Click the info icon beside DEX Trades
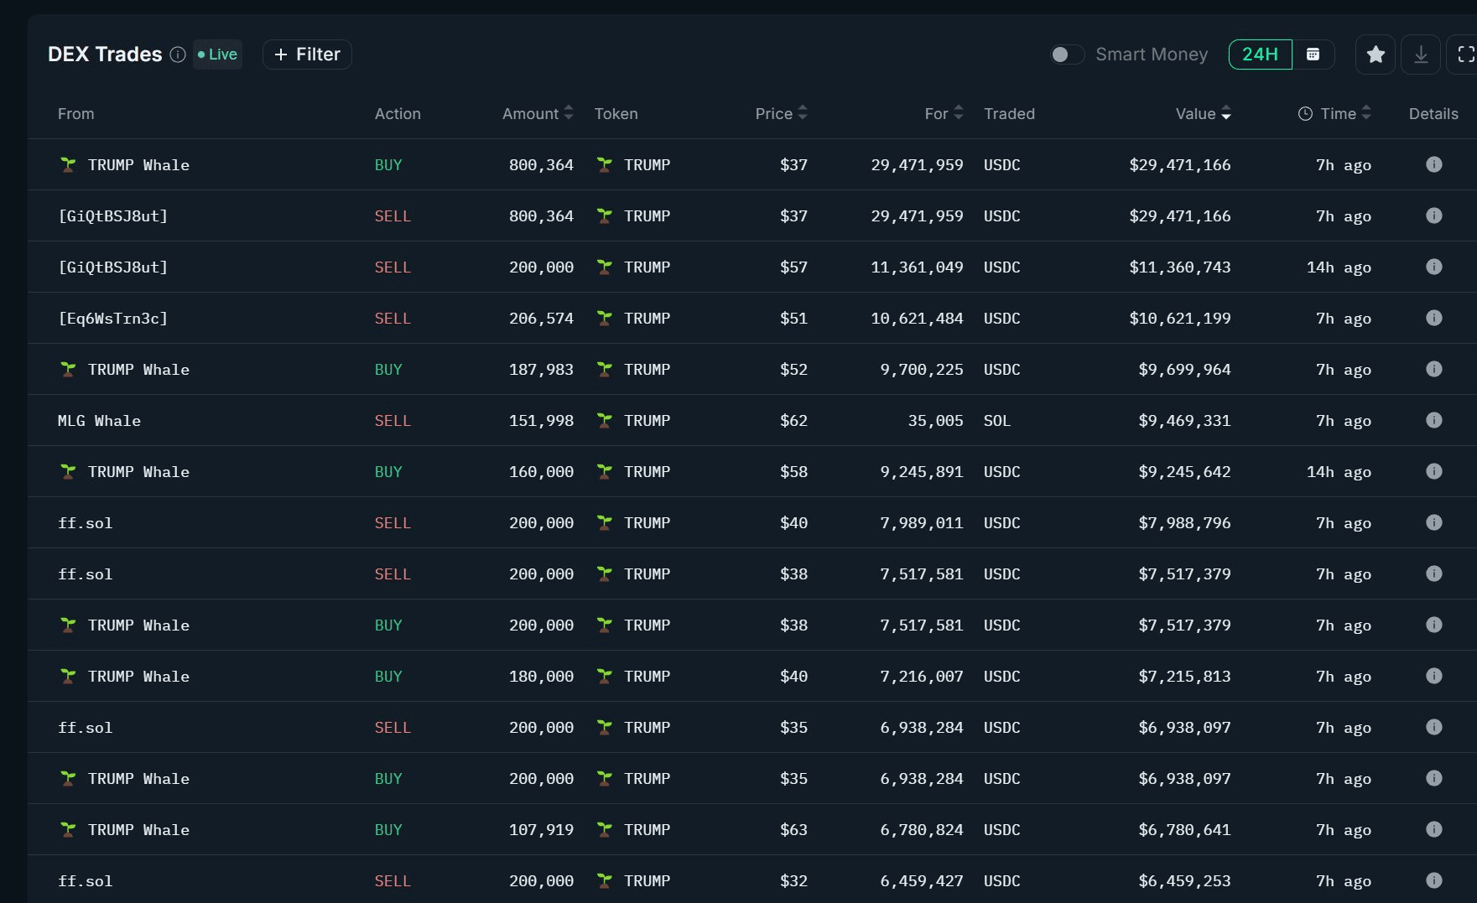This screenshot has height=903, width=1477. tap(178, 54)
